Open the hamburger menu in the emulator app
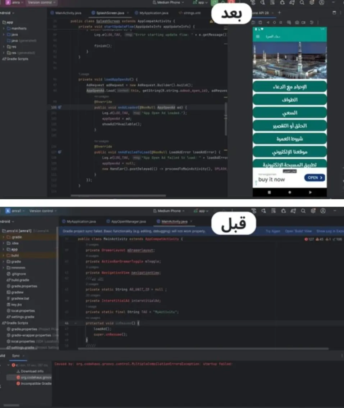Viewport: 344px width, 408px height. [x=258, y=36]
